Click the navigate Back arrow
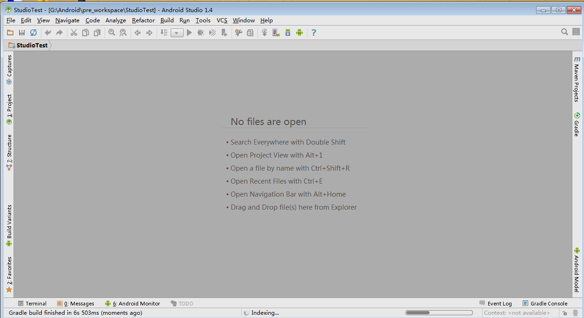This screenshot has height=318, width=584. click(137, 33)
